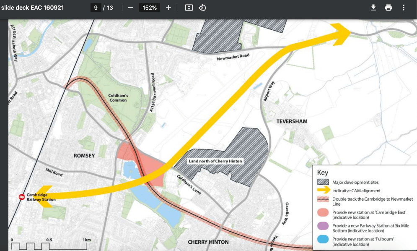Click the yellow arrow icon in the Key

323,191
